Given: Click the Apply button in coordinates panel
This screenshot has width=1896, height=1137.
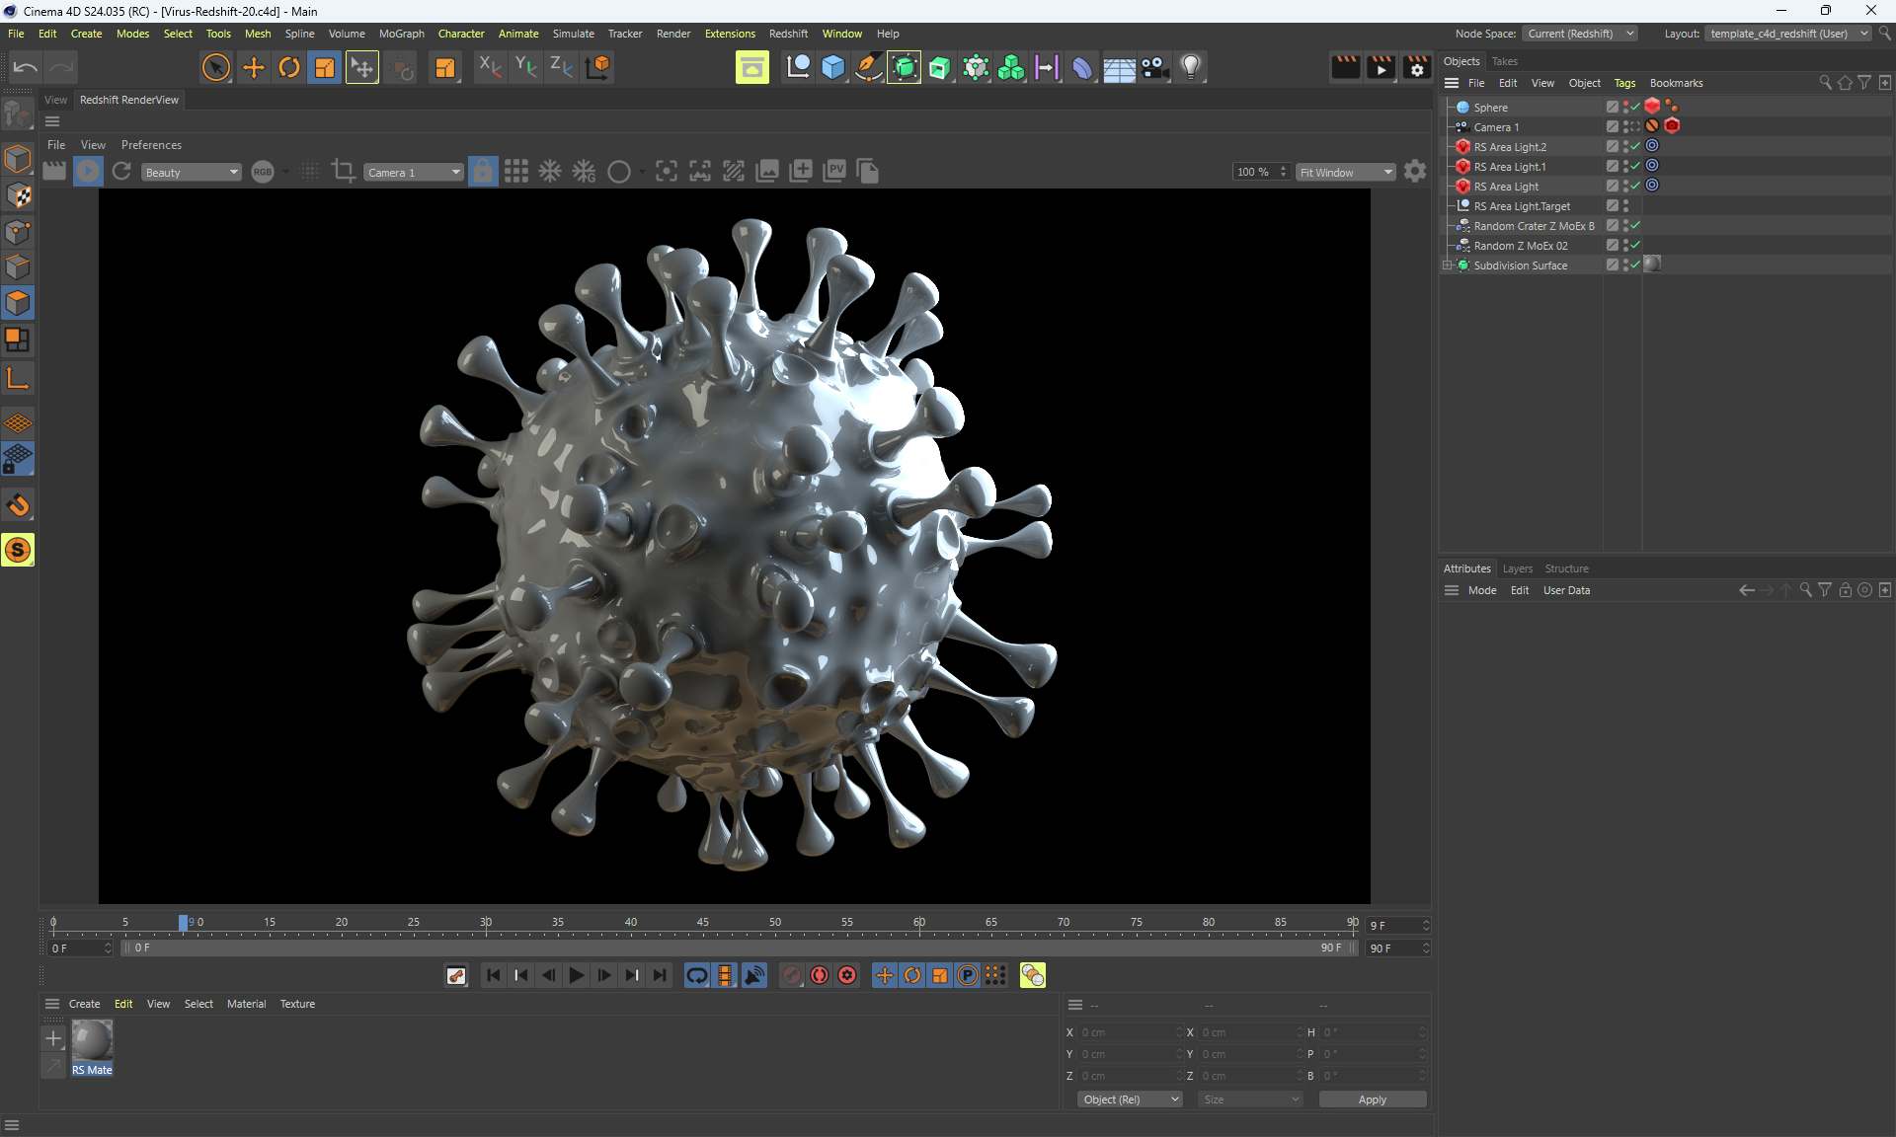Looking at the screenshot, I should 1371,1099.
